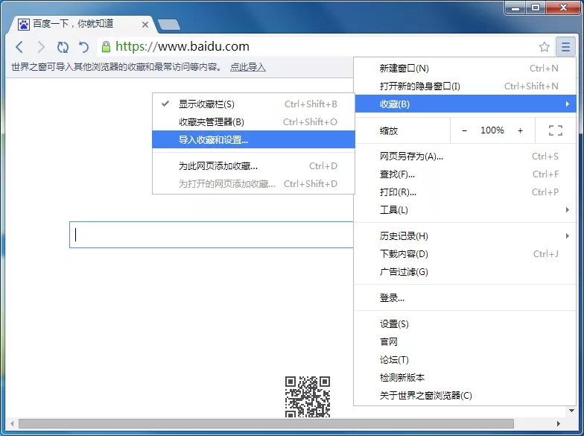This screenshot has width=584, height=436.
Task: Click the 点此导入 link
Action: point(247,67)
